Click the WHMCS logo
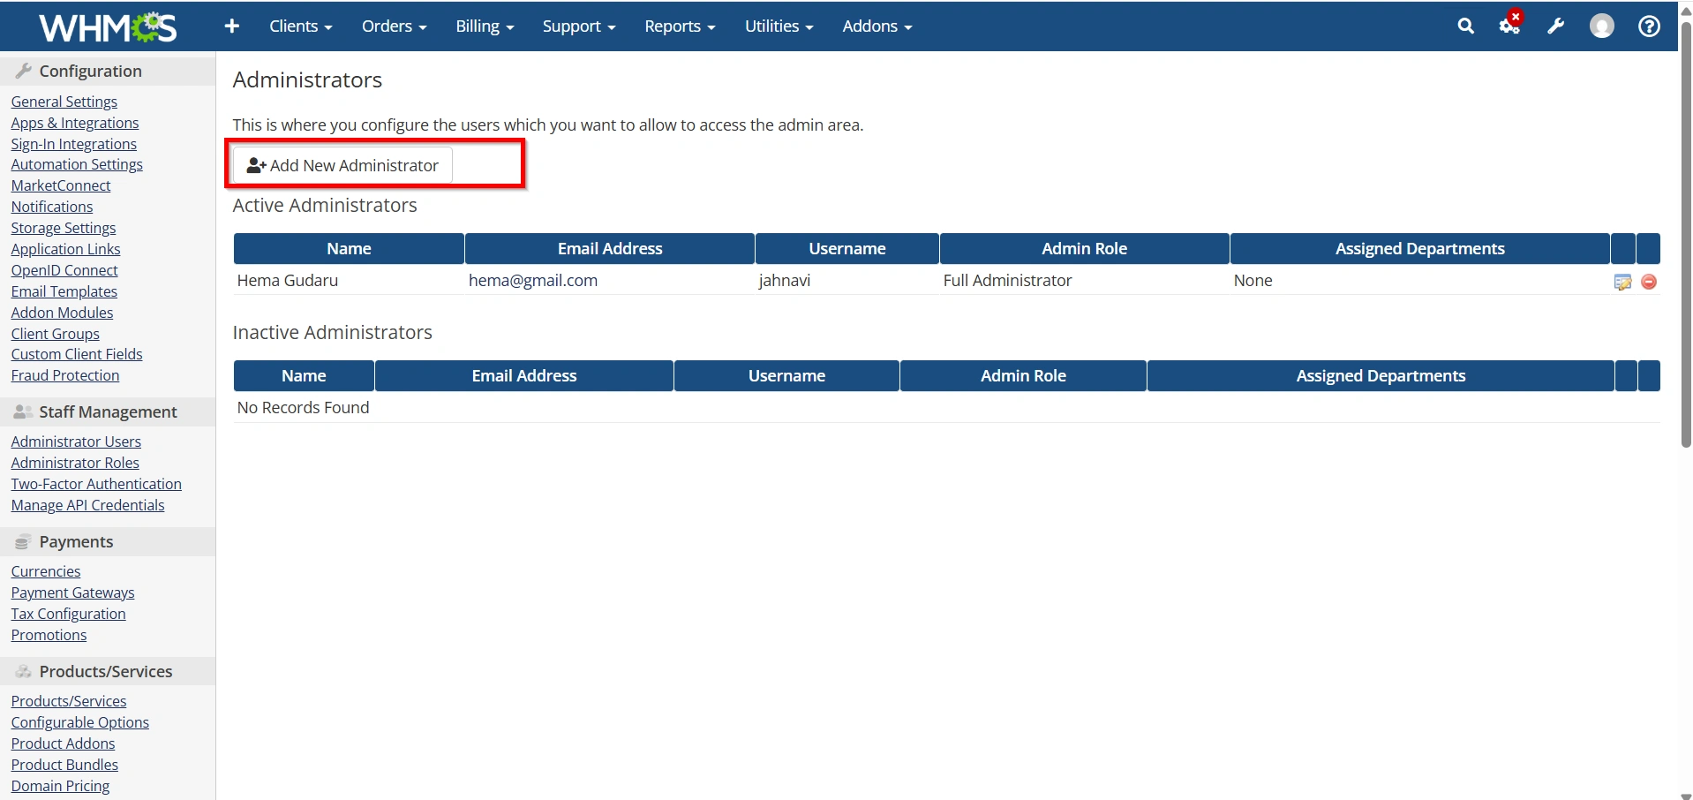Screen dimensions: 1693x800 108,26
